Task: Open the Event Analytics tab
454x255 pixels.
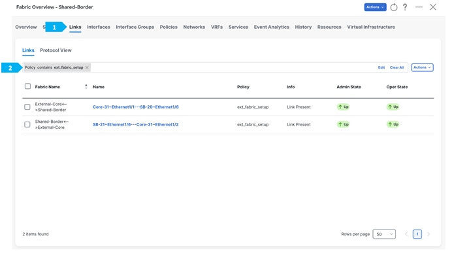Action: (x=272, y=27)
